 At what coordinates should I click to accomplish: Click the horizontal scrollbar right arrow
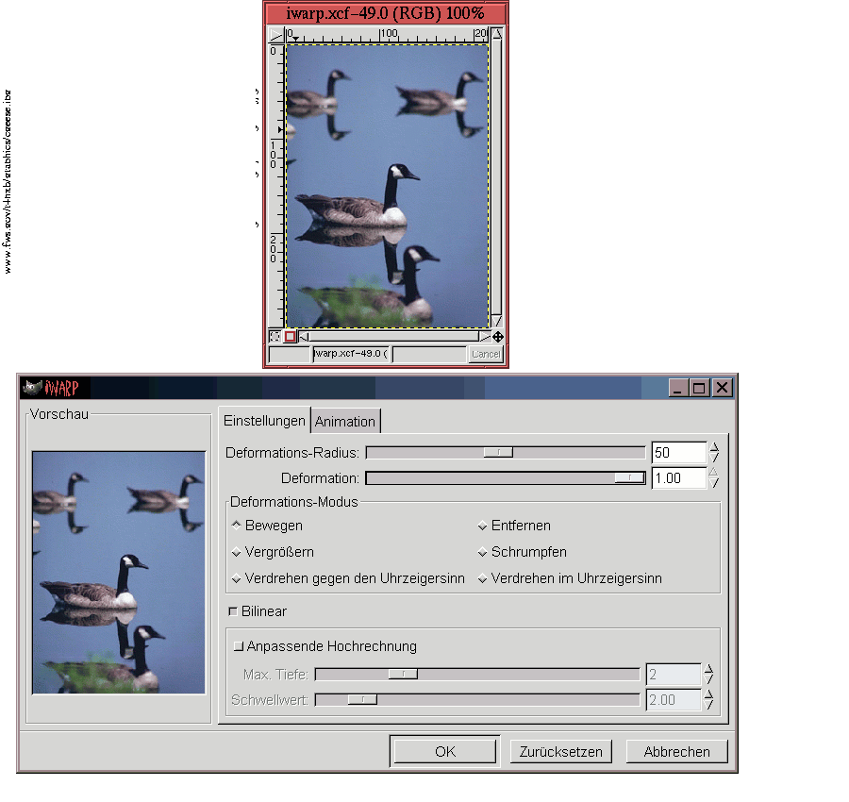[485, 336]
